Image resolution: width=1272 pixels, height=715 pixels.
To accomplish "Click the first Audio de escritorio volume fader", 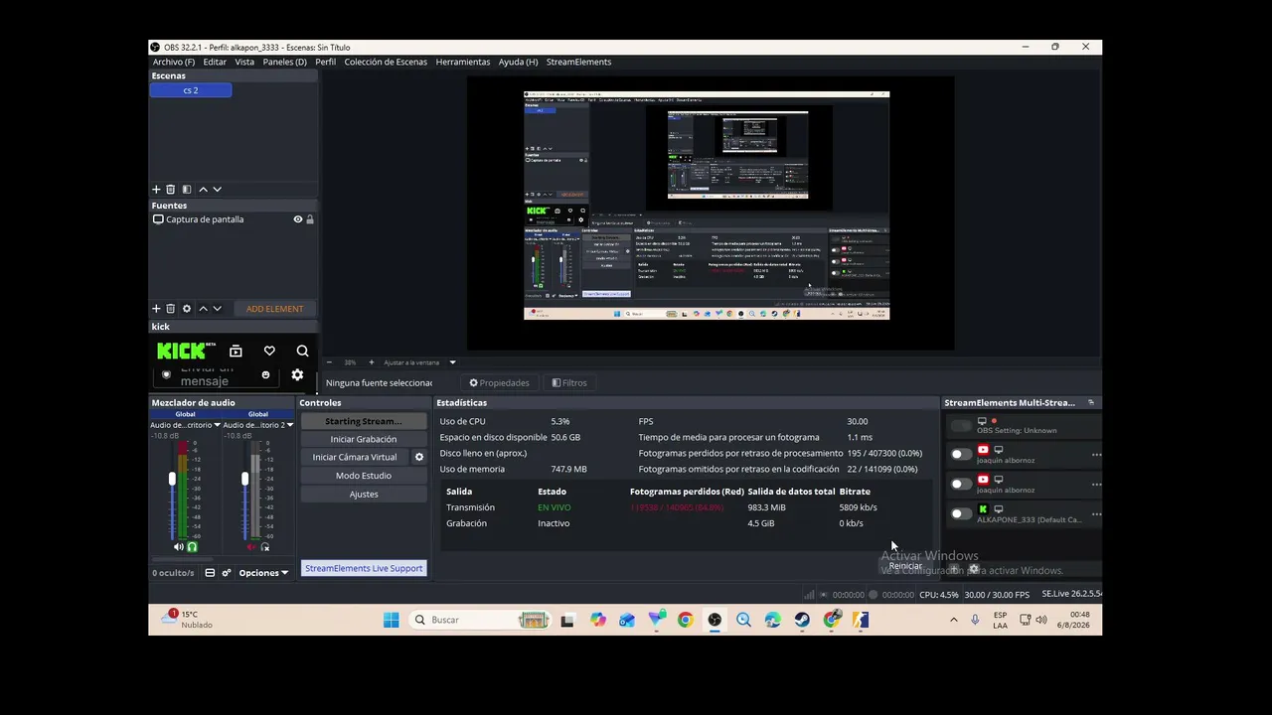I will click(x=172, y=480).
